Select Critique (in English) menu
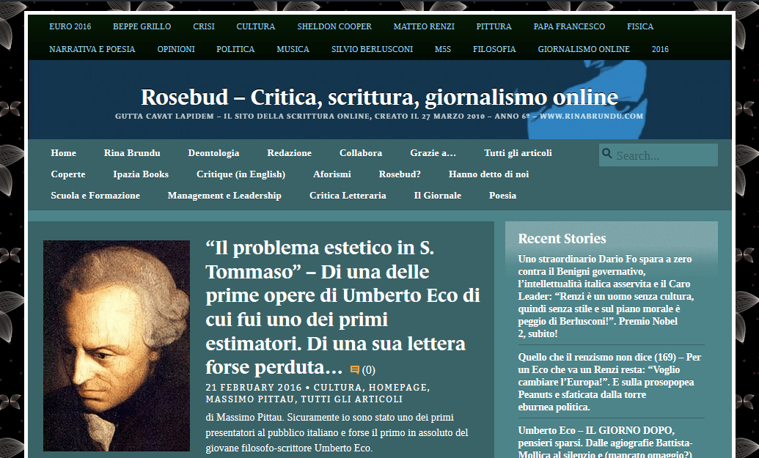Viewport: 759px width, 458px height. tap(241, 174)
